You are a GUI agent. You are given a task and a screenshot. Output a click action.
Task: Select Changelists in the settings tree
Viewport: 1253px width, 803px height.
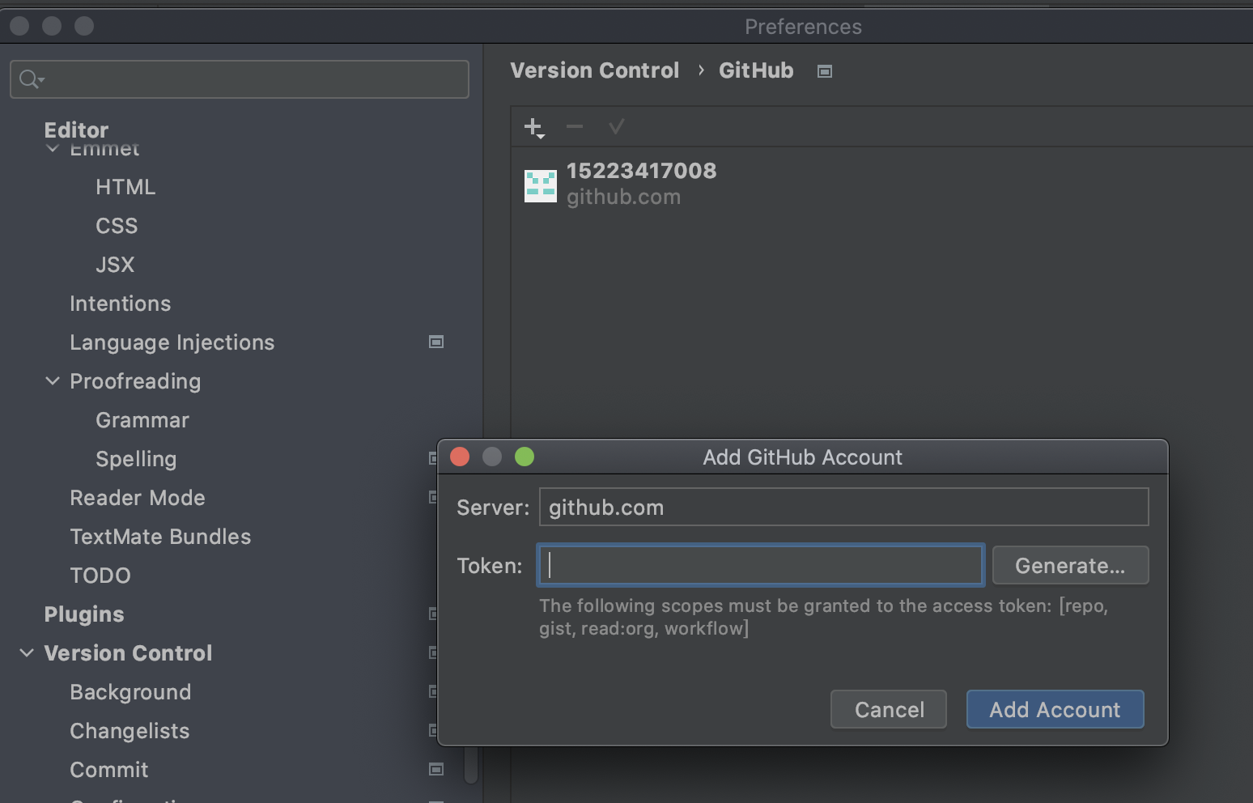click(x=130, y=731)
